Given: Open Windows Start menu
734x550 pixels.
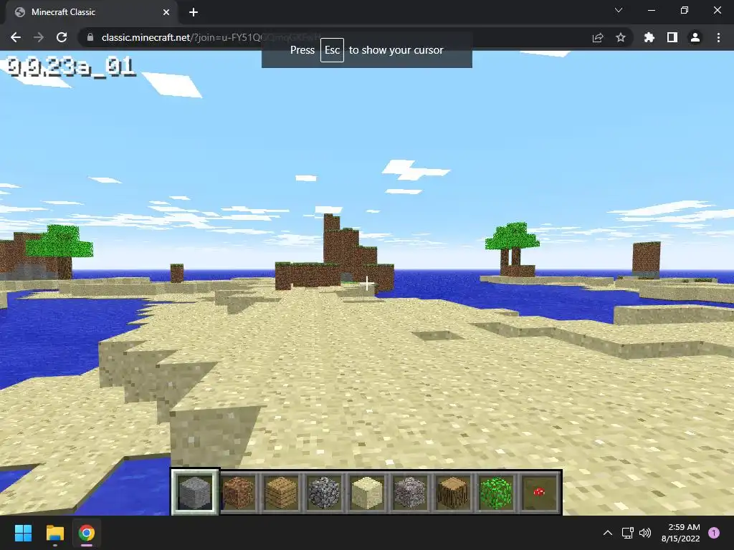Looking at the screenshot, I should (x=23, y=533).
